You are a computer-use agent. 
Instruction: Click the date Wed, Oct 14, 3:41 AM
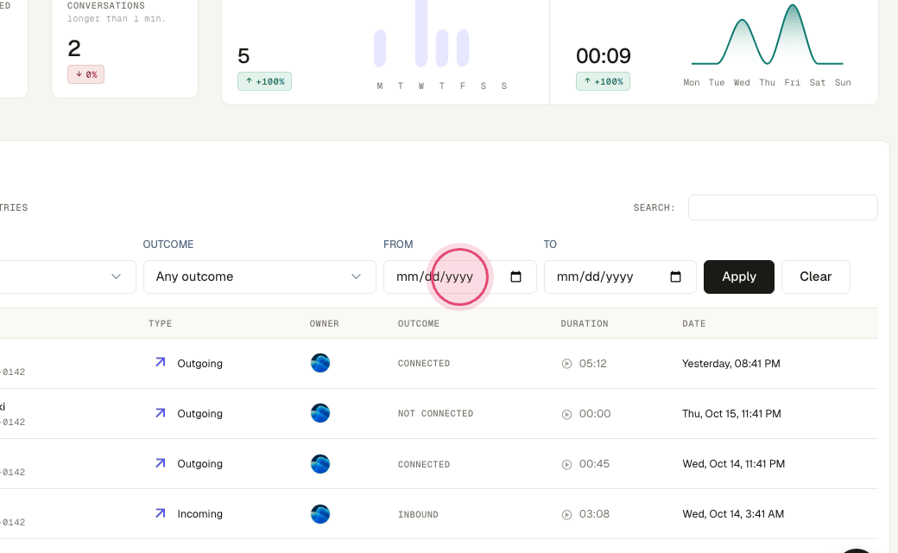click(x=733, y=514)
